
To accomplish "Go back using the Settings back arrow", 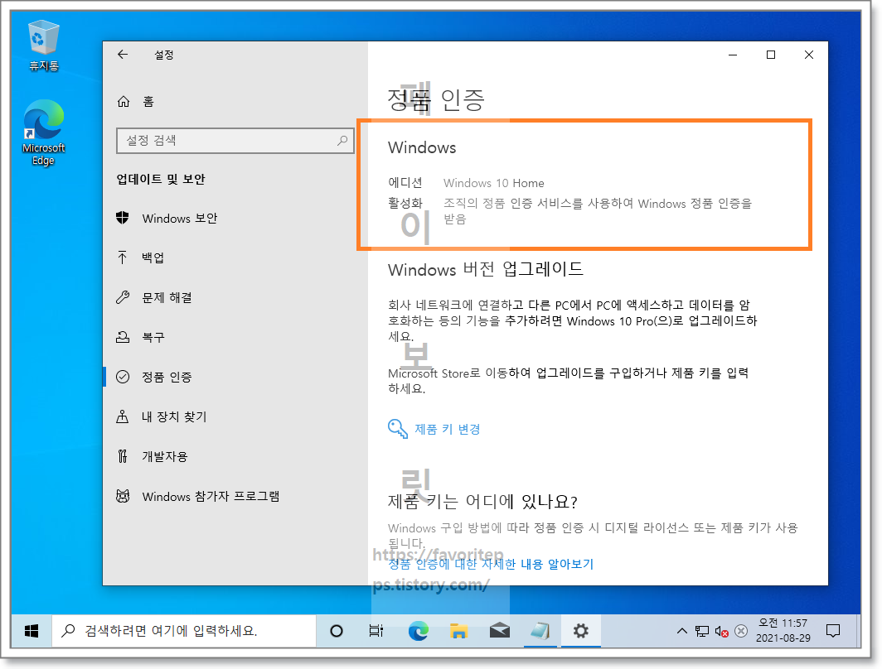I will tap(123, 55).
